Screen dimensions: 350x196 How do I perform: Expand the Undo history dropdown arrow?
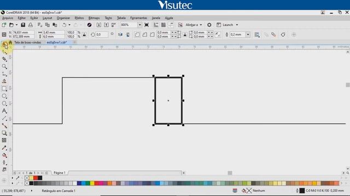(x=69, y=25)
